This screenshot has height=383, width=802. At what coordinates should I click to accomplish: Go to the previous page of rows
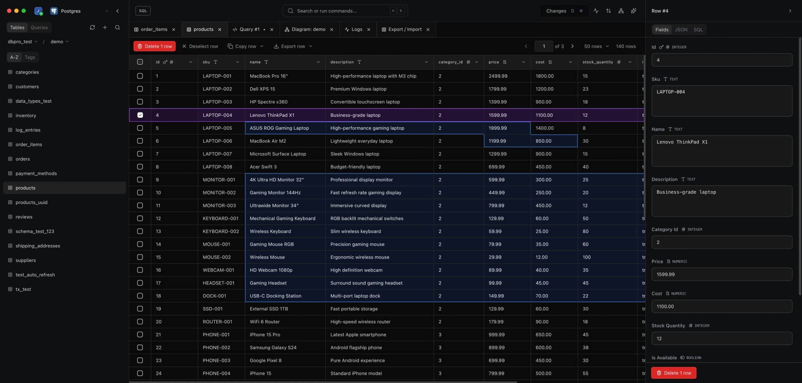tap(526, 46)
